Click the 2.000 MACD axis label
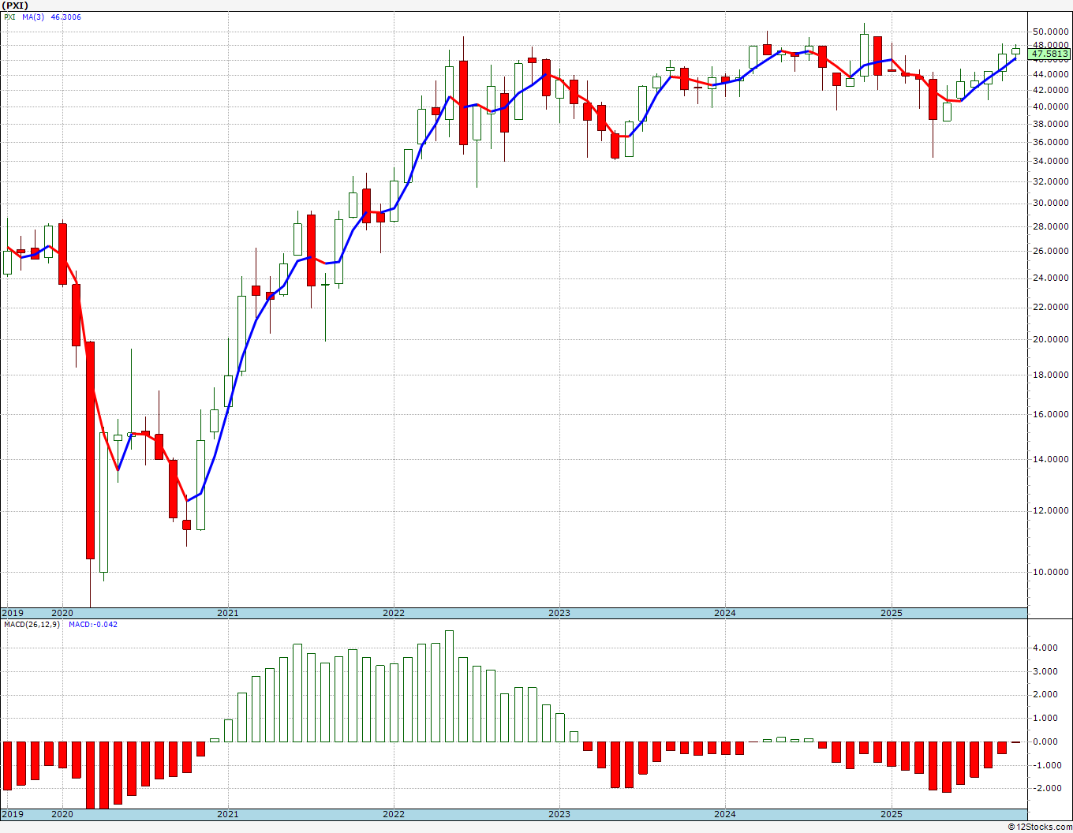Viewport: 1073px width, 833px height. pos(1045,694)
